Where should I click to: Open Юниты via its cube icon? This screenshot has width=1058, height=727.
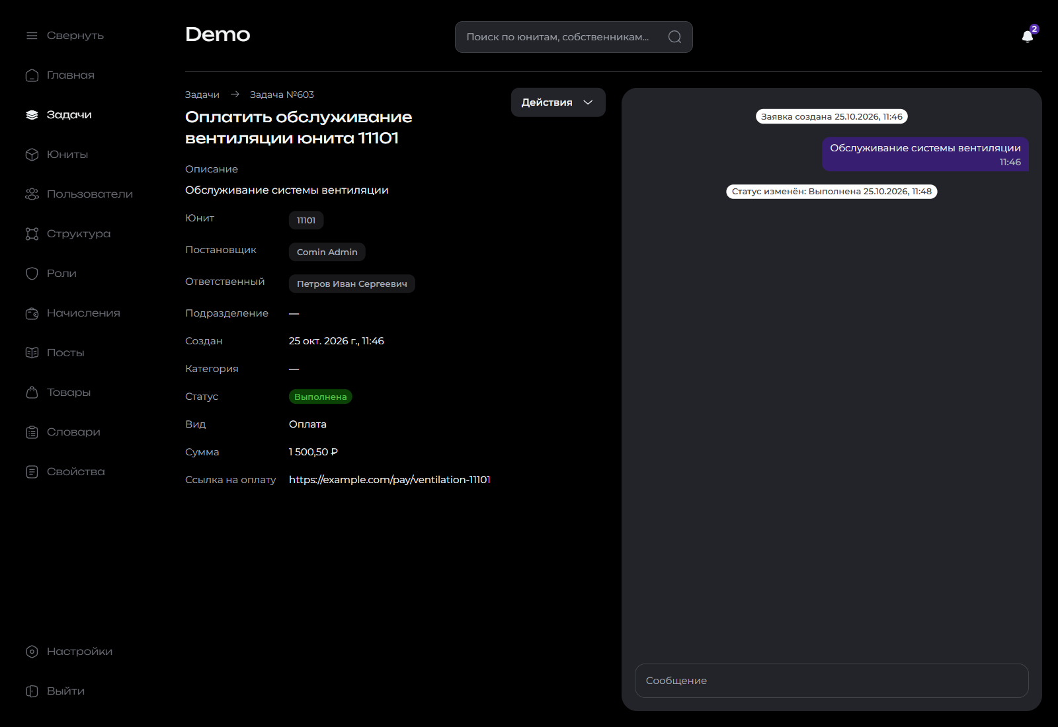click(32, 155)
